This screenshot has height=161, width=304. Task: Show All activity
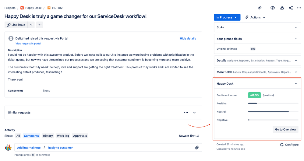pos(18,136)
